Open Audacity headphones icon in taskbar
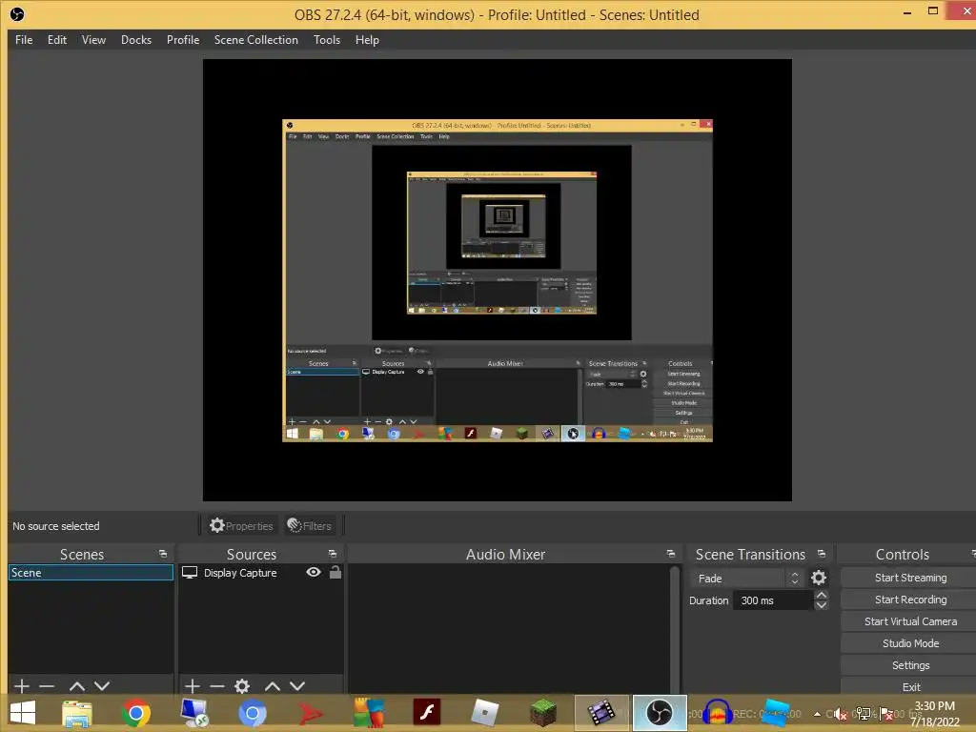The width and height of the screenshot is (976, 732). click(x=717, y=713)
